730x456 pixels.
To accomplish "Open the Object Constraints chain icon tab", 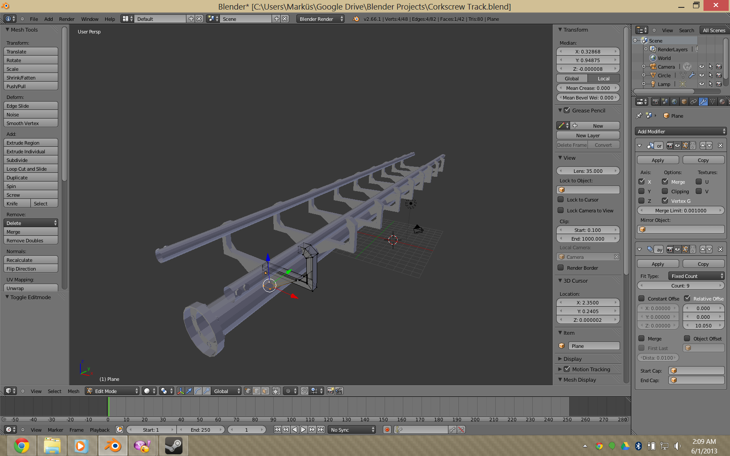I will click(x=693, y=102).
